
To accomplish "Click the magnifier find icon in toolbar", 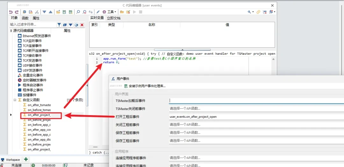I will (x=78, y=12).
